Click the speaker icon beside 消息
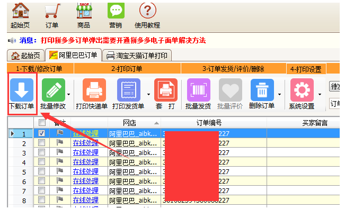345x209 pixels. [x=12, y=40]
